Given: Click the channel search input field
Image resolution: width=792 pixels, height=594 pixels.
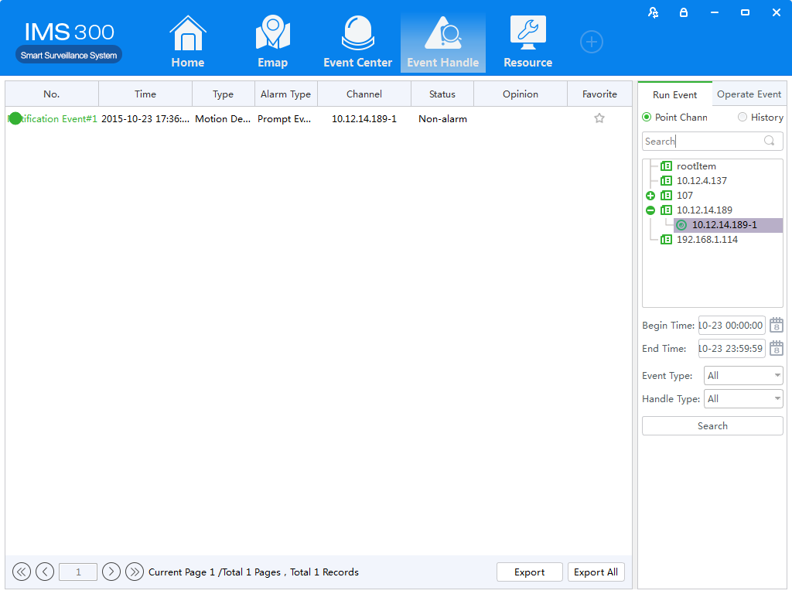Looking at the screenshot, I should click(702, 142).
